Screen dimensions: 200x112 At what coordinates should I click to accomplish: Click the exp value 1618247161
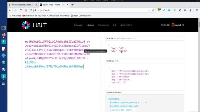pyautogui.click(x=125, y=80)
